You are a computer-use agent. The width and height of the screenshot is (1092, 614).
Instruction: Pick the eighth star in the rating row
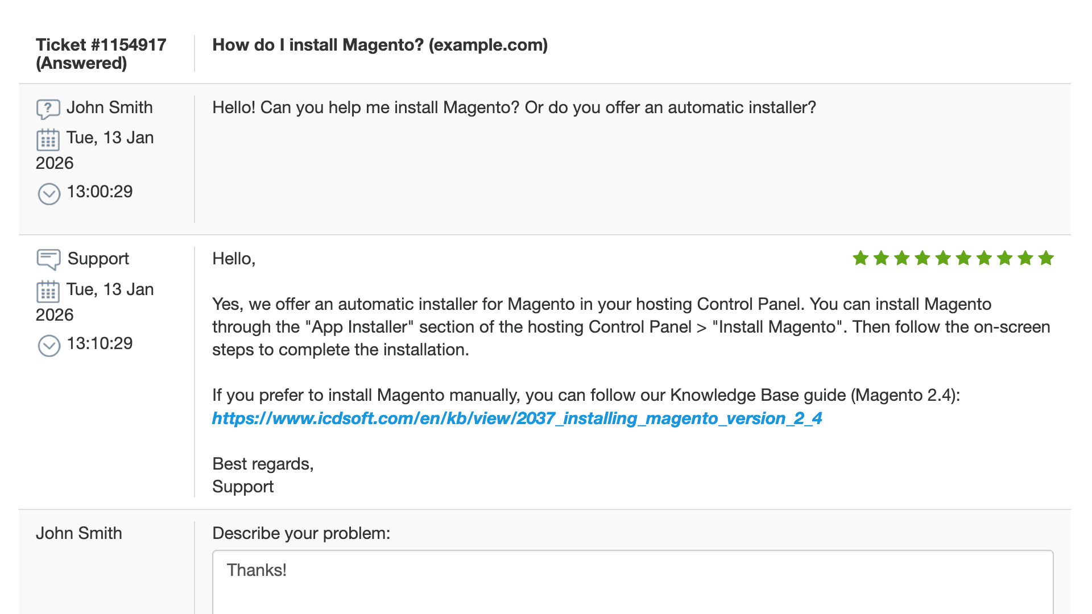[1005, 259]
